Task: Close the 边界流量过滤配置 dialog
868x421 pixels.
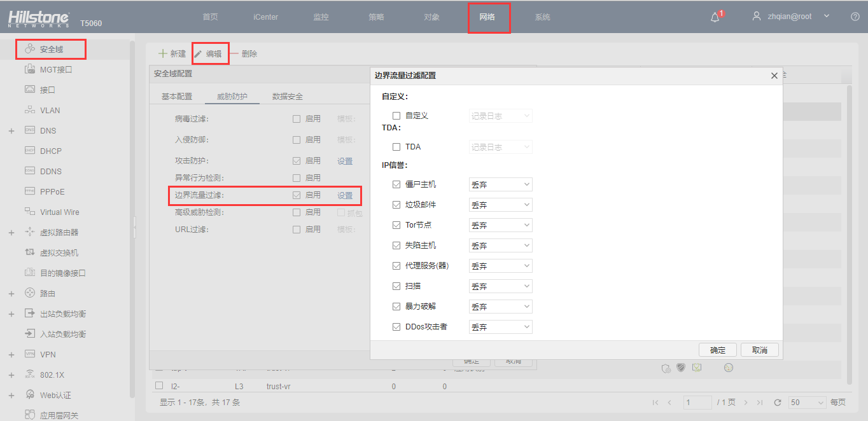Action: coord(774,76)
